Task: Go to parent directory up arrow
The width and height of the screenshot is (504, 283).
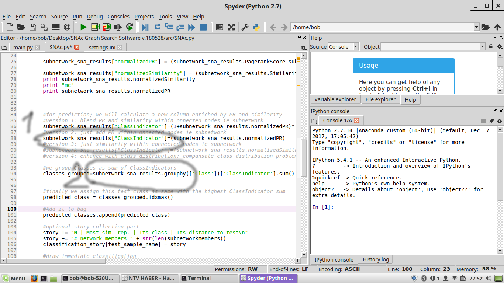Action: pyautogui.click(x=497, y=27)
